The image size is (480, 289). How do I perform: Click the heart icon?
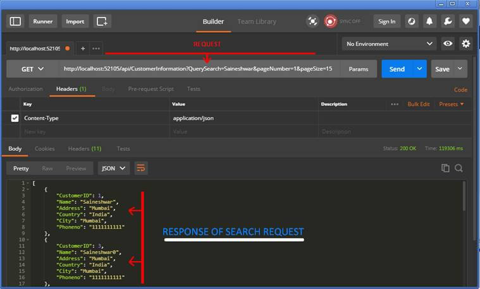point(465,21)
